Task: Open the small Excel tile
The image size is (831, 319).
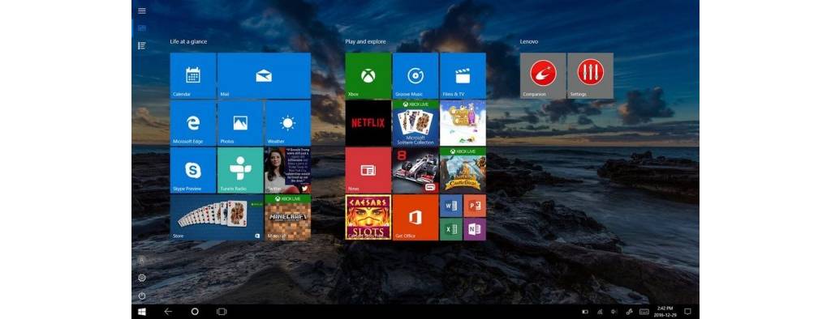Action: 451,230
